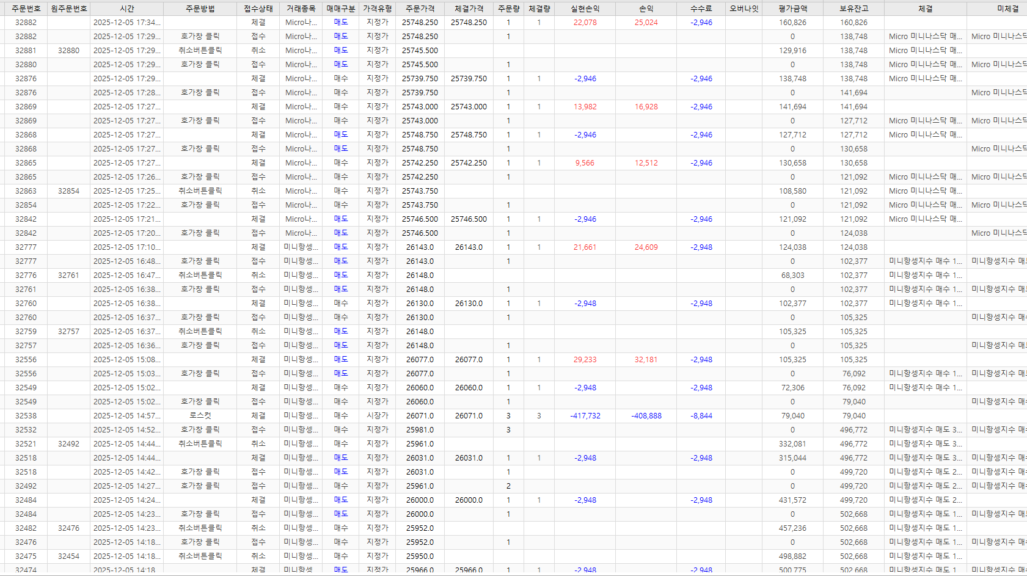Click order number 32776
The width and height of the screenshot is (1027, 576).
click(x=26, y=275)
